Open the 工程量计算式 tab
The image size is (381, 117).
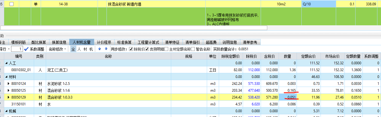tap(148, 42)
